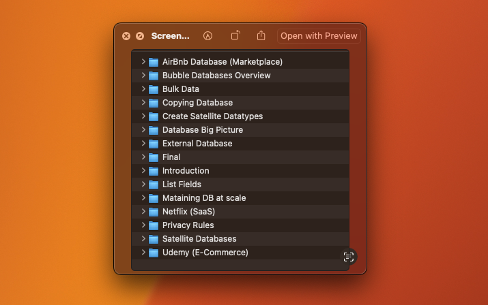Viewport: 488px width, 305px height.
Task: Close the Quick Look window
Action: click(x=126, y=36)
